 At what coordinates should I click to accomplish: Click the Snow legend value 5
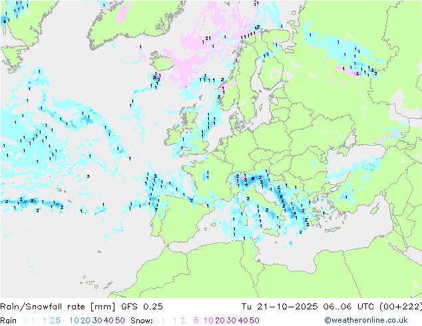click(x=196, y=321)
